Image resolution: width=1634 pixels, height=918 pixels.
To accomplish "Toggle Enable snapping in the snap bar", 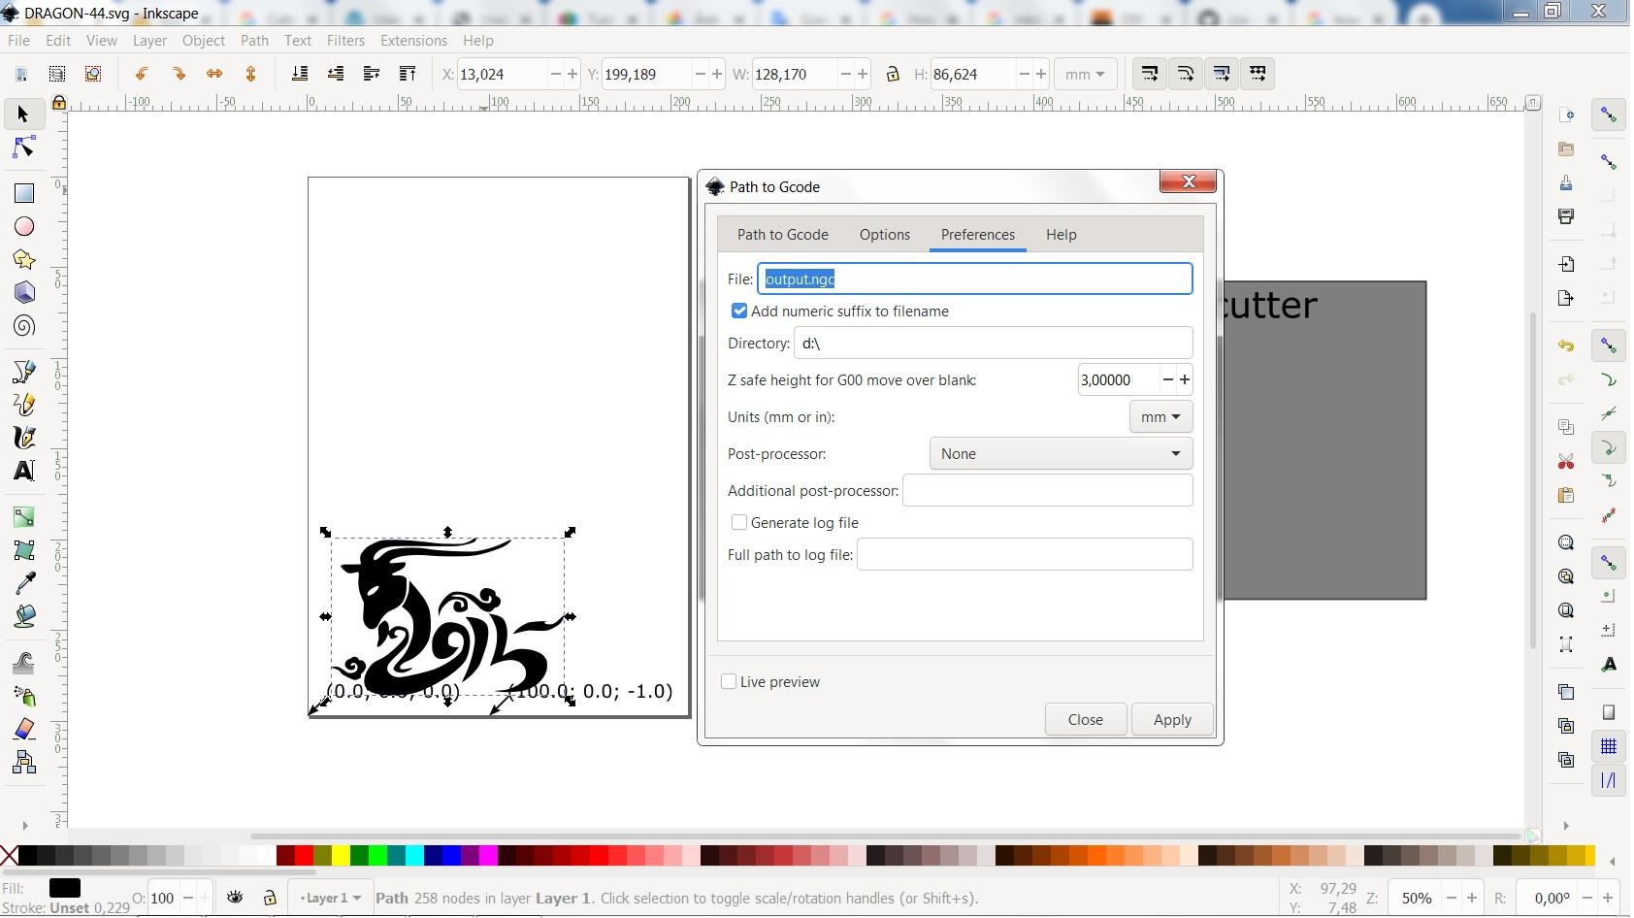I will pos(1609,115).
